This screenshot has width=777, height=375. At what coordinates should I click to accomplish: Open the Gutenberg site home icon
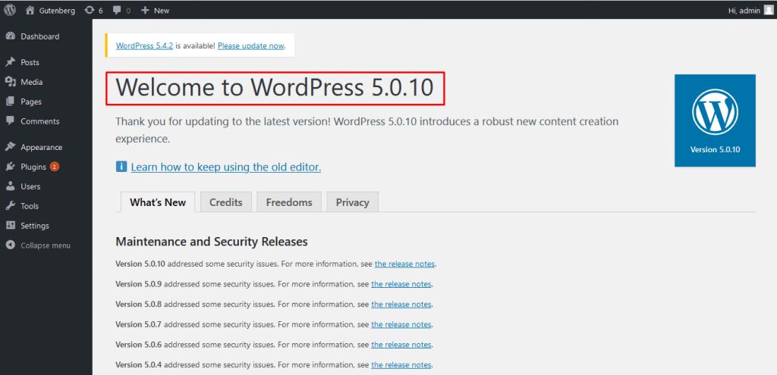(30, 10)
